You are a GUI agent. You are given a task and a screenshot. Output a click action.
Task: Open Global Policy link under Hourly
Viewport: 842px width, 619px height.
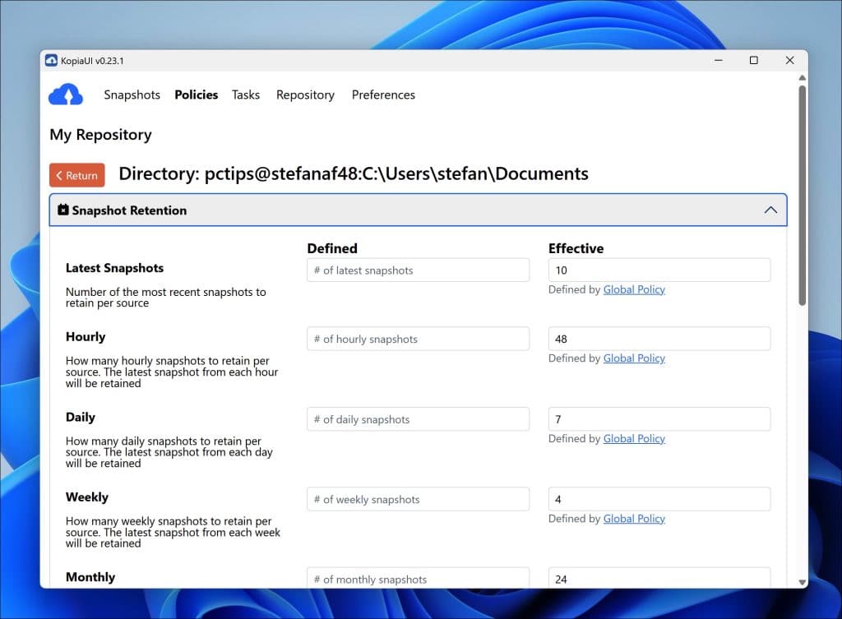pyautogui.click(x=634, y=358)
